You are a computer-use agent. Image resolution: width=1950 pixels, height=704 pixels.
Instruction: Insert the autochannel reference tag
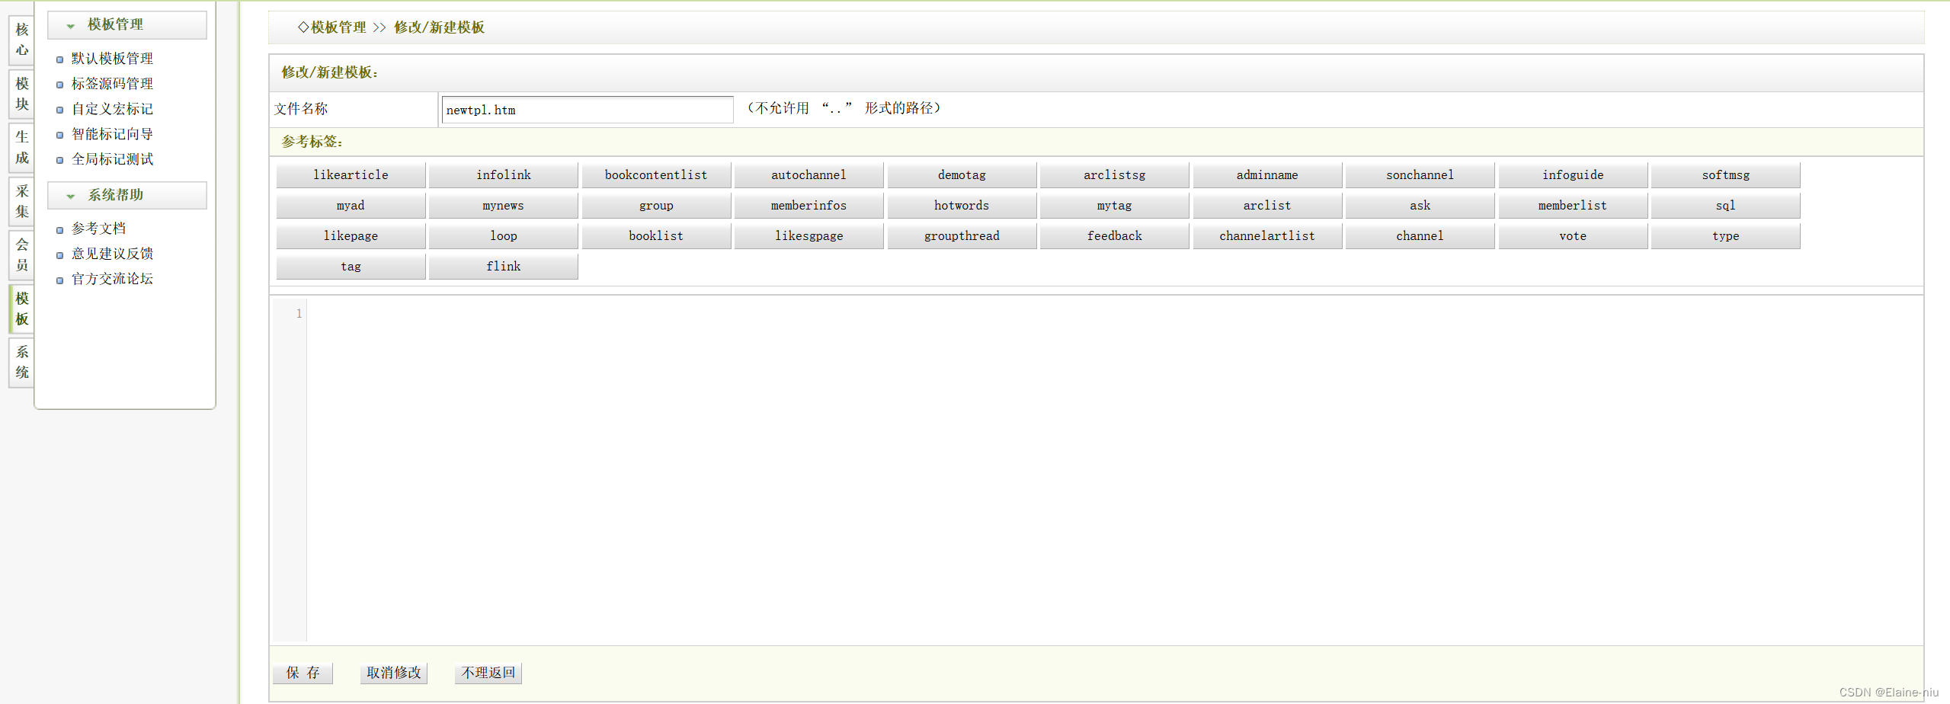click(808, 175)
